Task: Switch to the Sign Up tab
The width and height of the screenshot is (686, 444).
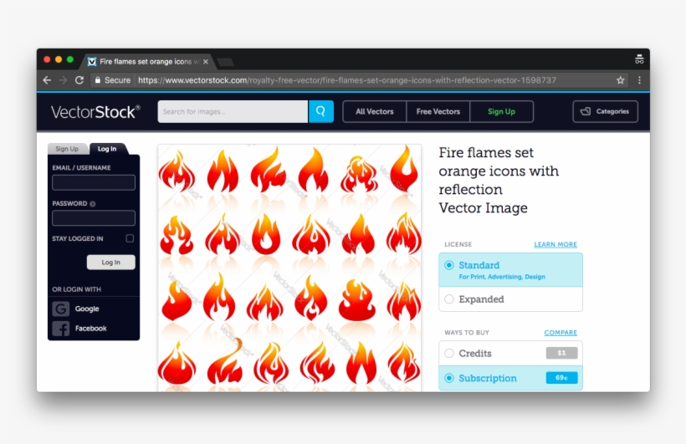Action: (x=67, y=149)
